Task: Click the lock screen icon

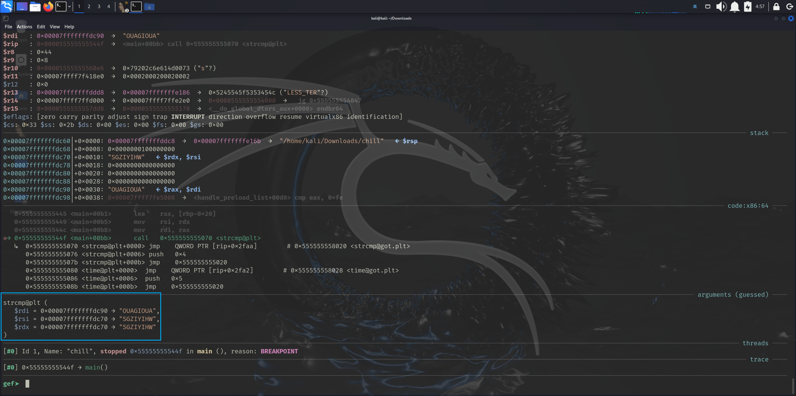Action: coord(776,6)
